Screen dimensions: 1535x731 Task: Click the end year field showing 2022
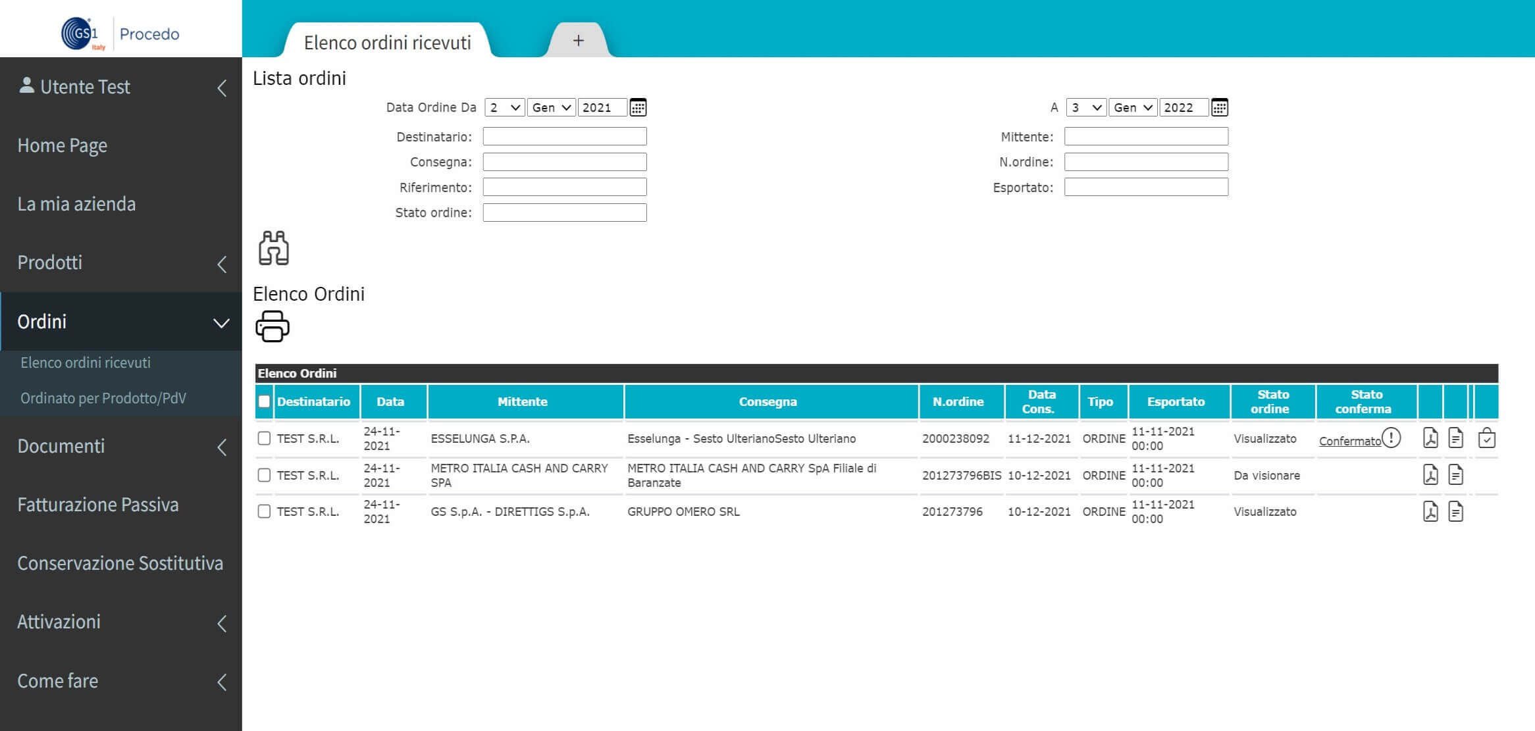click(x=1184, y=107)
